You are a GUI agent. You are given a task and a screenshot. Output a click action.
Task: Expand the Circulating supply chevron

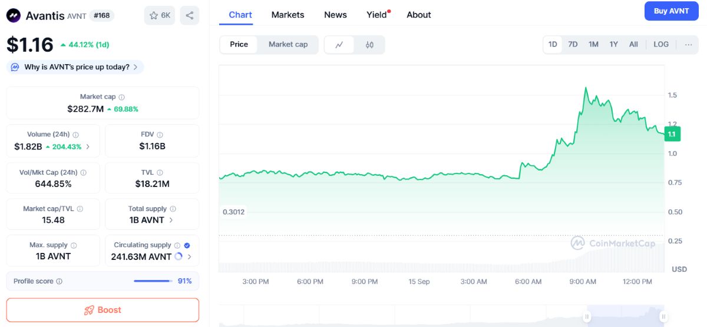pyautogui.click(x=189, y=257)
